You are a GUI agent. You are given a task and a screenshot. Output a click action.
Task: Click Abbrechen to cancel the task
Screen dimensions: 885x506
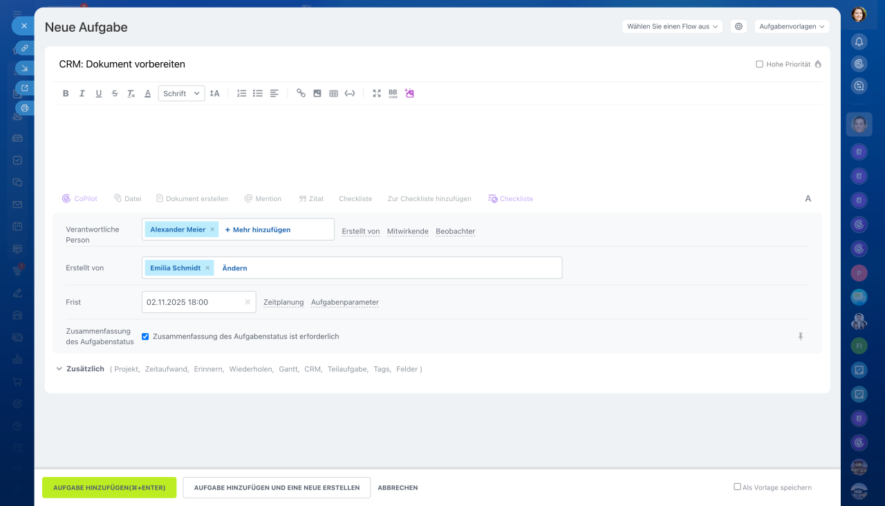(x=398, y=487)
